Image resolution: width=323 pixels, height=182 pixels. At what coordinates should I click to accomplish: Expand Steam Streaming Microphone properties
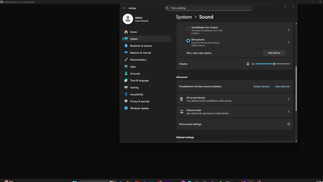(289, 42)
